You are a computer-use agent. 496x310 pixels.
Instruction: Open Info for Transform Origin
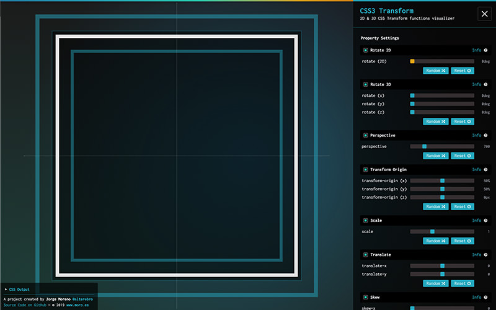tap(476, 169)
